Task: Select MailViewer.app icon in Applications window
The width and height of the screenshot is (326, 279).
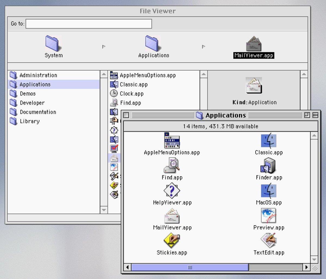Action: (x=172, y=216)
